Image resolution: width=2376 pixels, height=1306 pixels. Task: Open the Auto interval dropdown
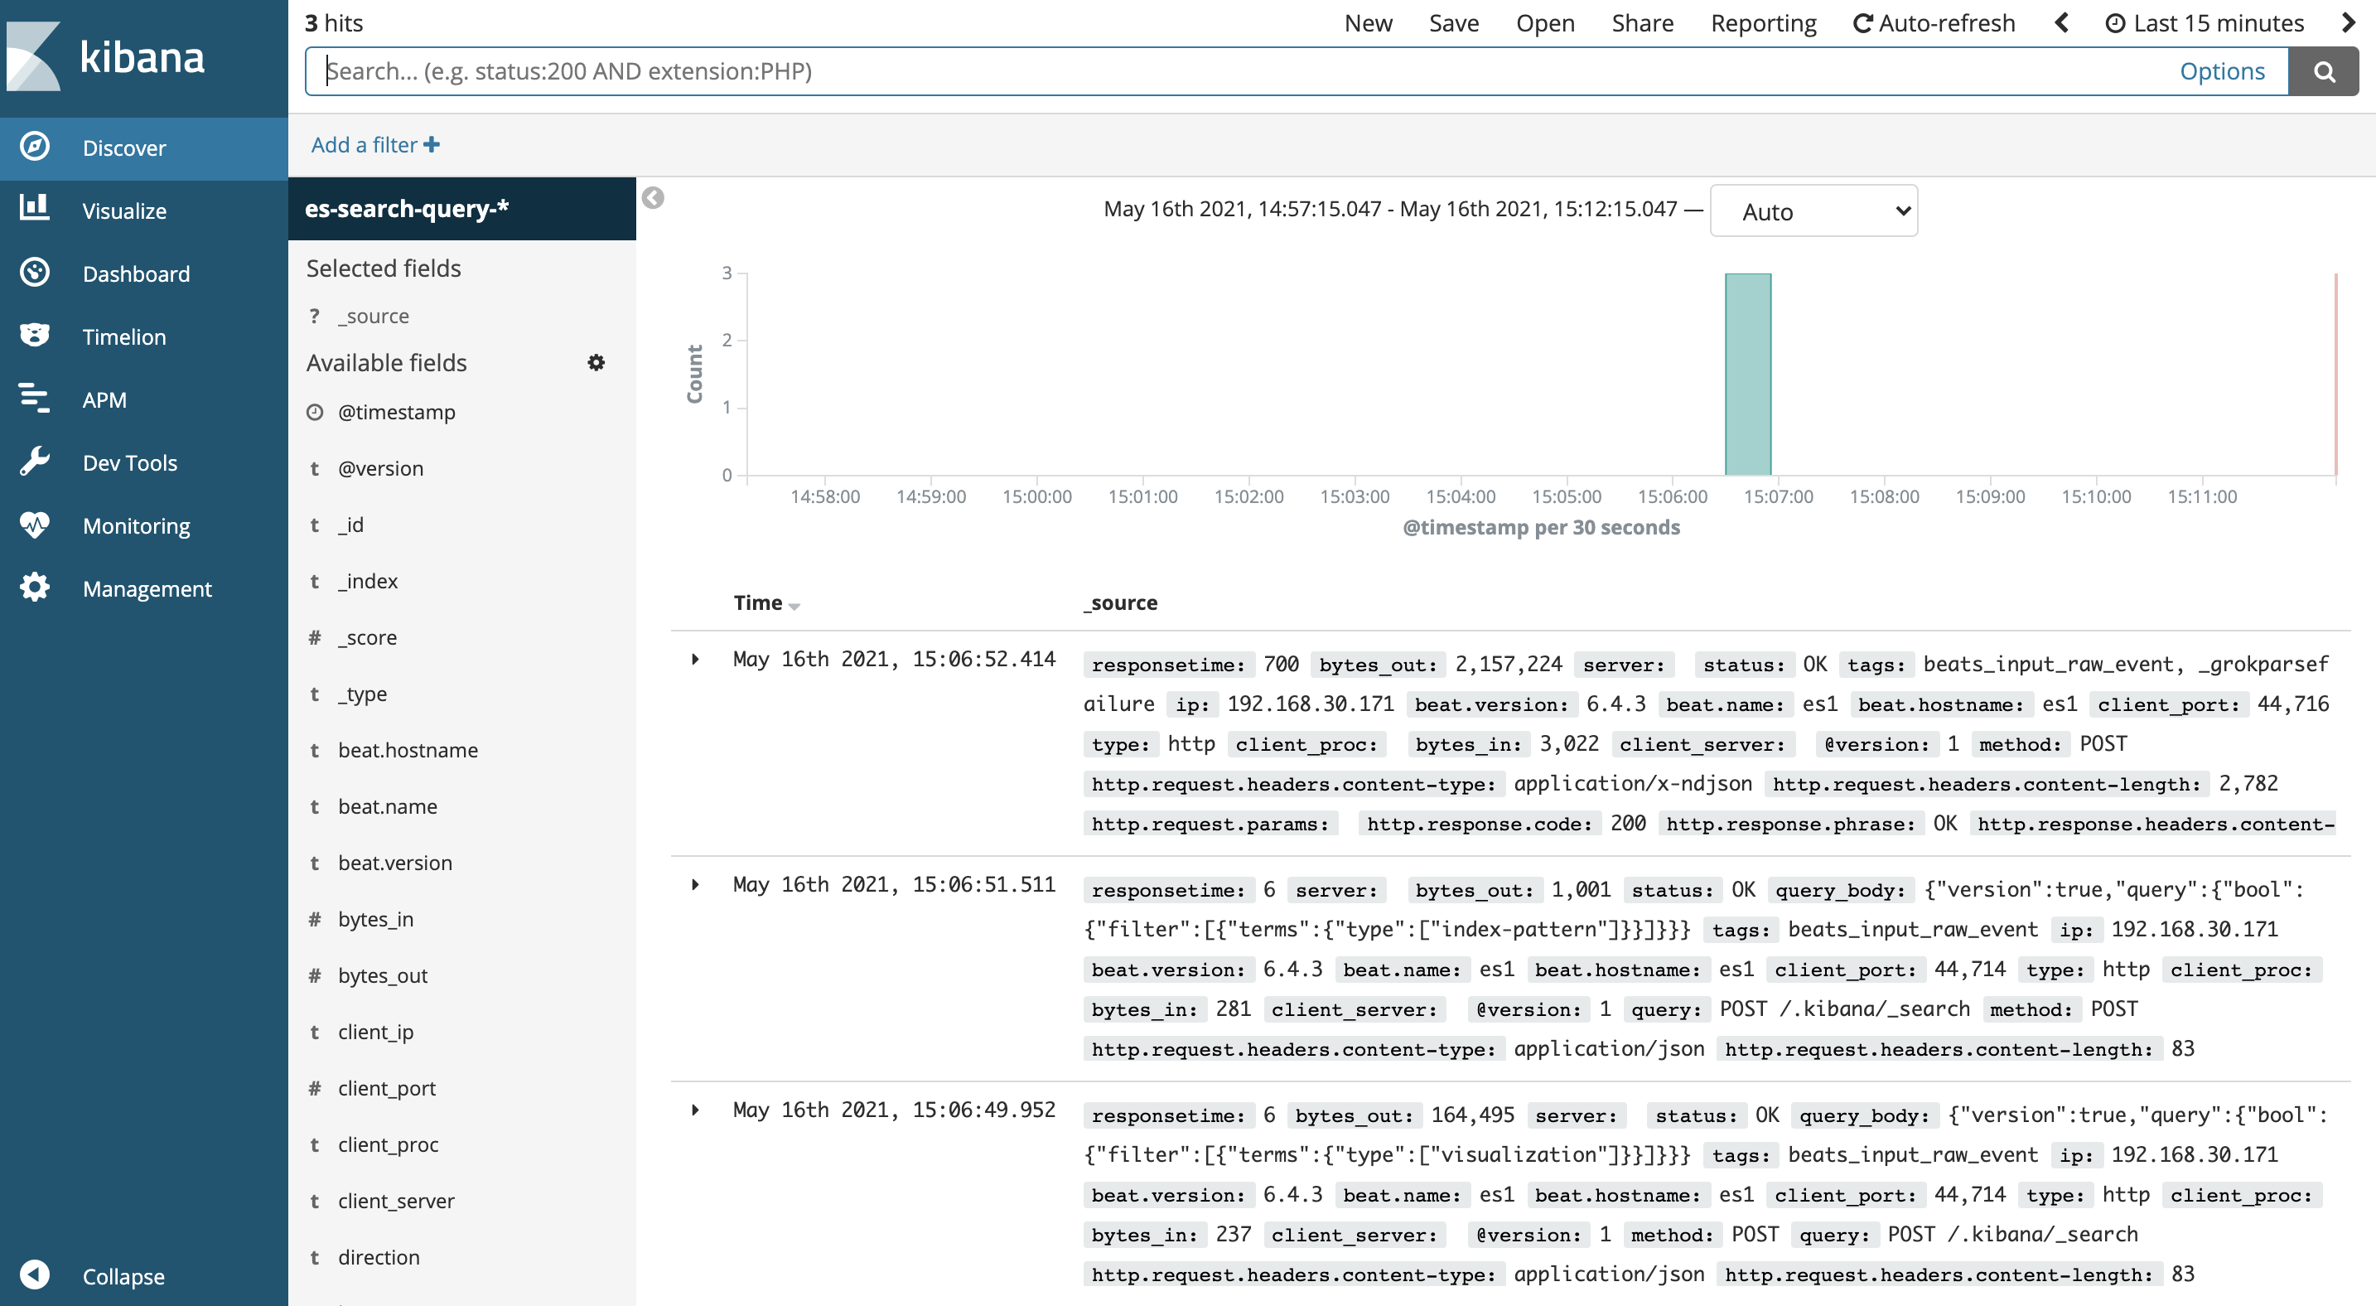click(1813, 210)
